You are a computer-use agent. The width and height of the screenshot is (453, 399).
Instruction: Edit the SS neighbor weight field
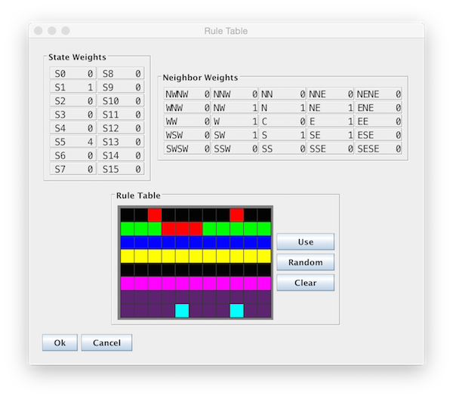point(283,149)
